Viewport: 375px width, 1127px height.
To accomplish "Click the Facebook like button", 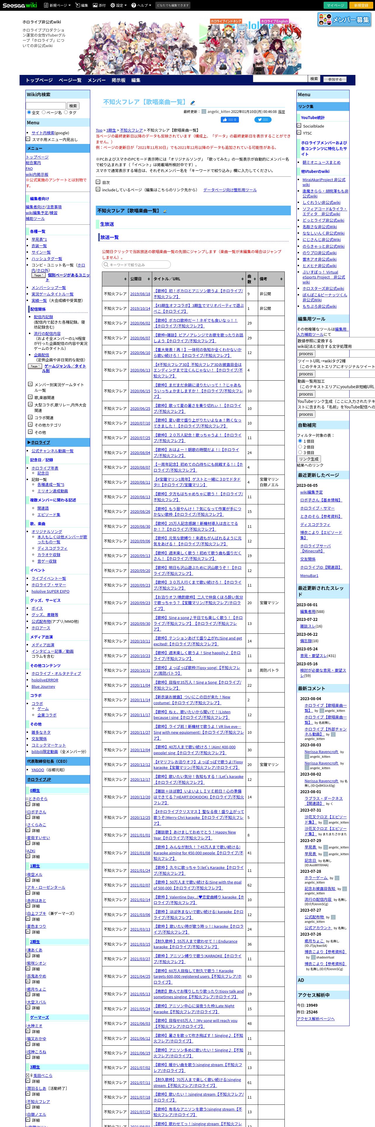I will coord(230,119).
